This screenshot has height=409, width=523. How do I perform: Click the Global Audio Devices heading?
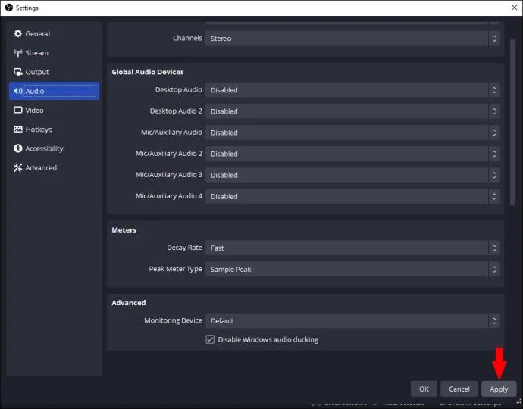point(148,72)
